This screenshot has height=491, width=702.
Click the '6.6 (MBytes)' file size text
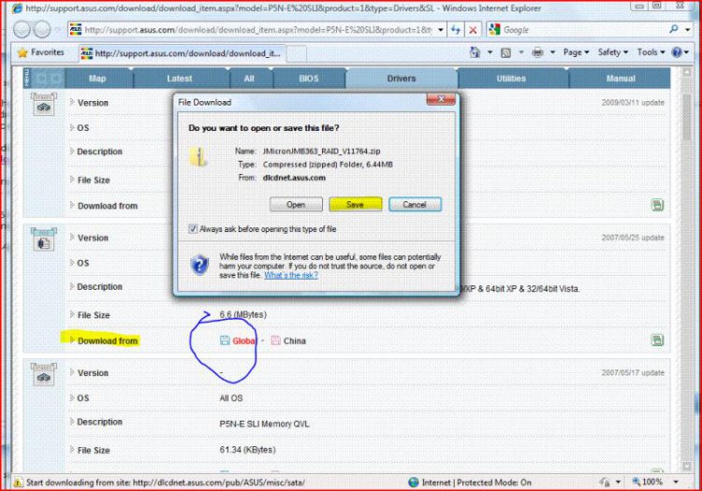pos(242,314)
